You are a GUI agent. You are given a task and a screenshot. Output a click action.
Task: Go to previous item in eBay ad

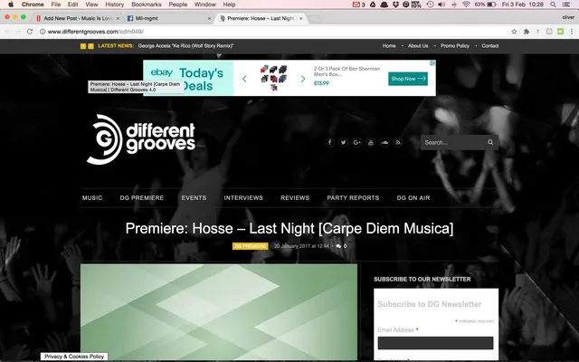tap(244, 79)
